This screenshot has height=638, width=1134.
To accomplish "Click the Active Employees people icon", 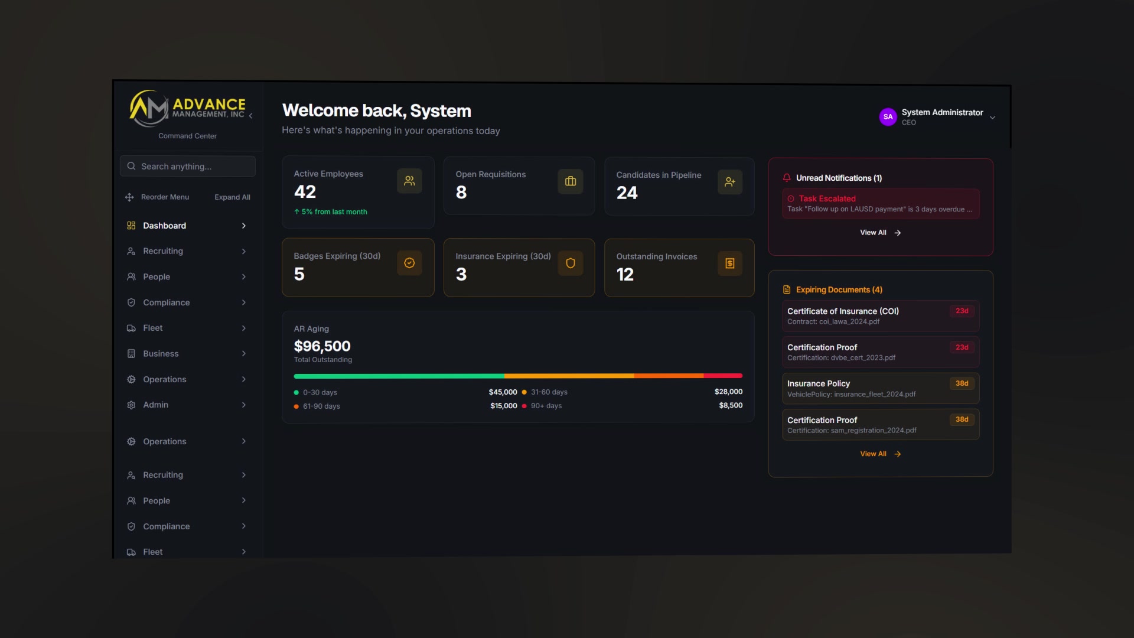I will click(409, 181).
